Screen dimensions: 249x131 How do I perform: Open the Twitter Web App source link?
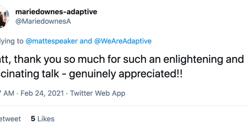point(97,93)
